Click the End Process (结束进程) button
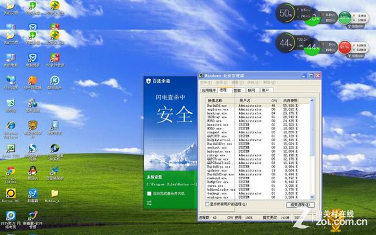This screenshot has height=235, width=376. tap(300, 205)
